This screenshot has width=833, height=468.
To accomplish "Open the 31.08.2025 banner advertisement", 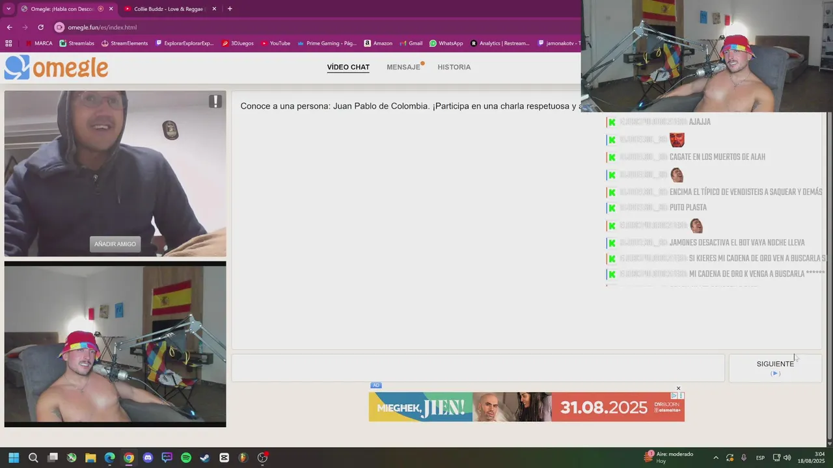I will (x=526, y=407).
